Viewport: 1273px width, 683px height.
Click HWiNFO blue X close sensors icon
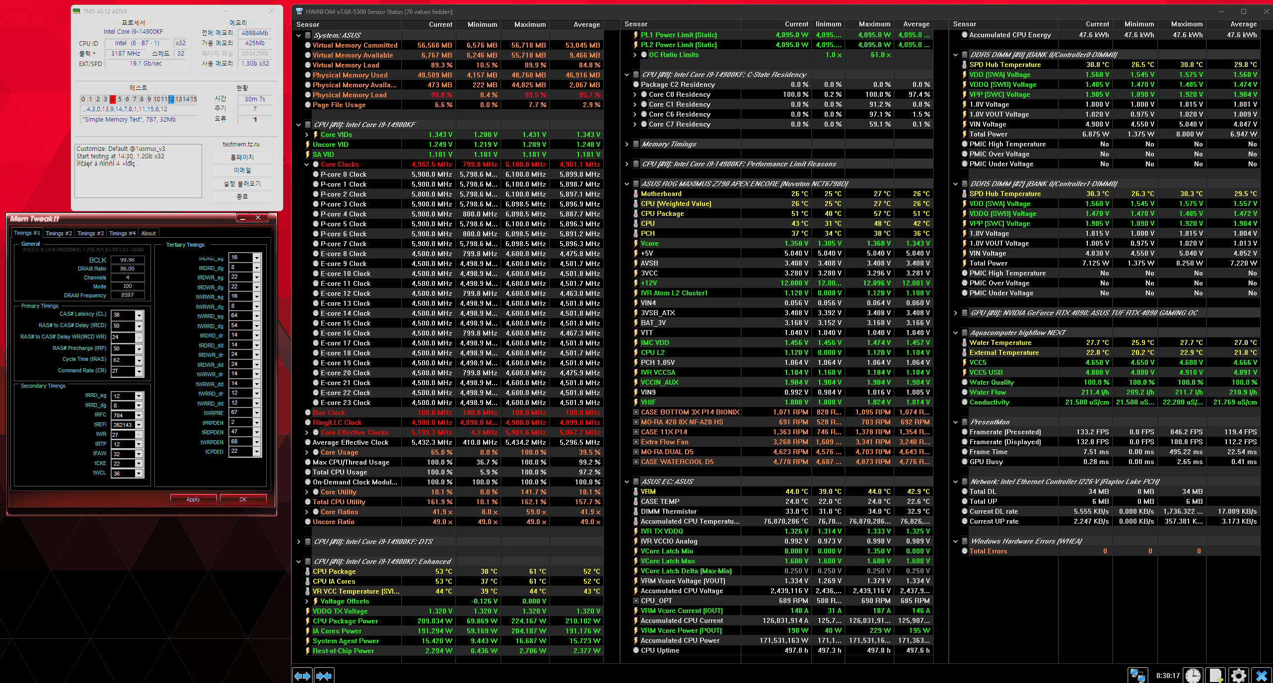click(1262, 676)
